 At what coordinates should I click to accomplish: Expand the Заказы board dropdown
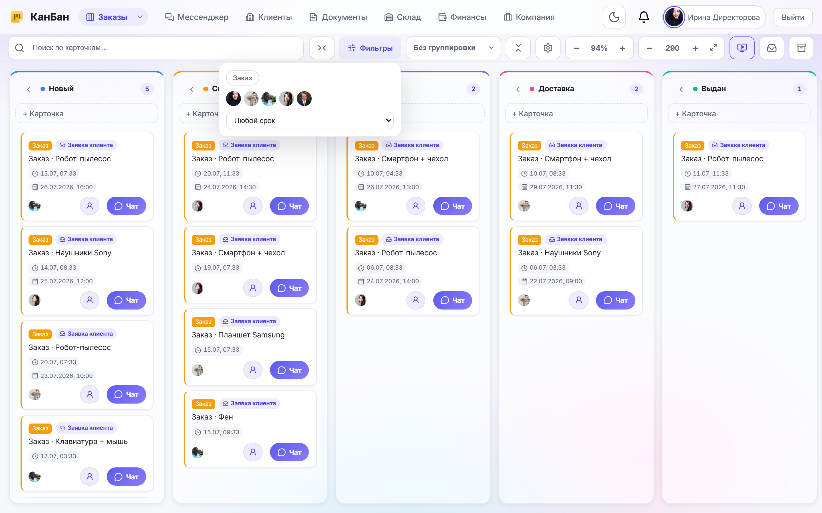[x=140, y=17]
